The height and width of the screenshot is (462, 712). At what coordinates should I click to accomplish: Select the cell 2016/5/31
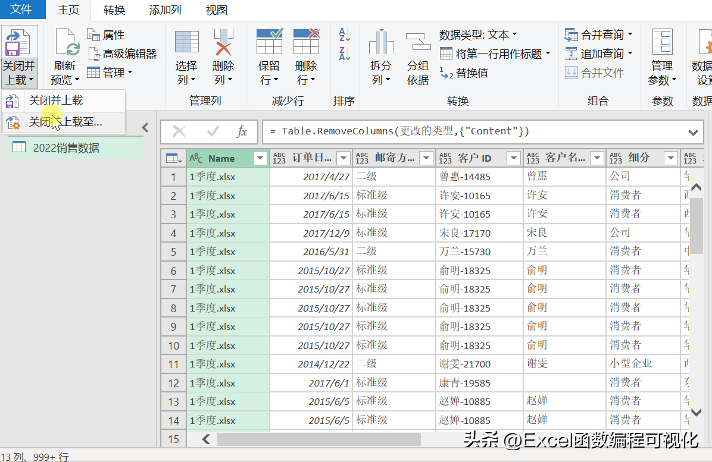[x=311, y=252]
